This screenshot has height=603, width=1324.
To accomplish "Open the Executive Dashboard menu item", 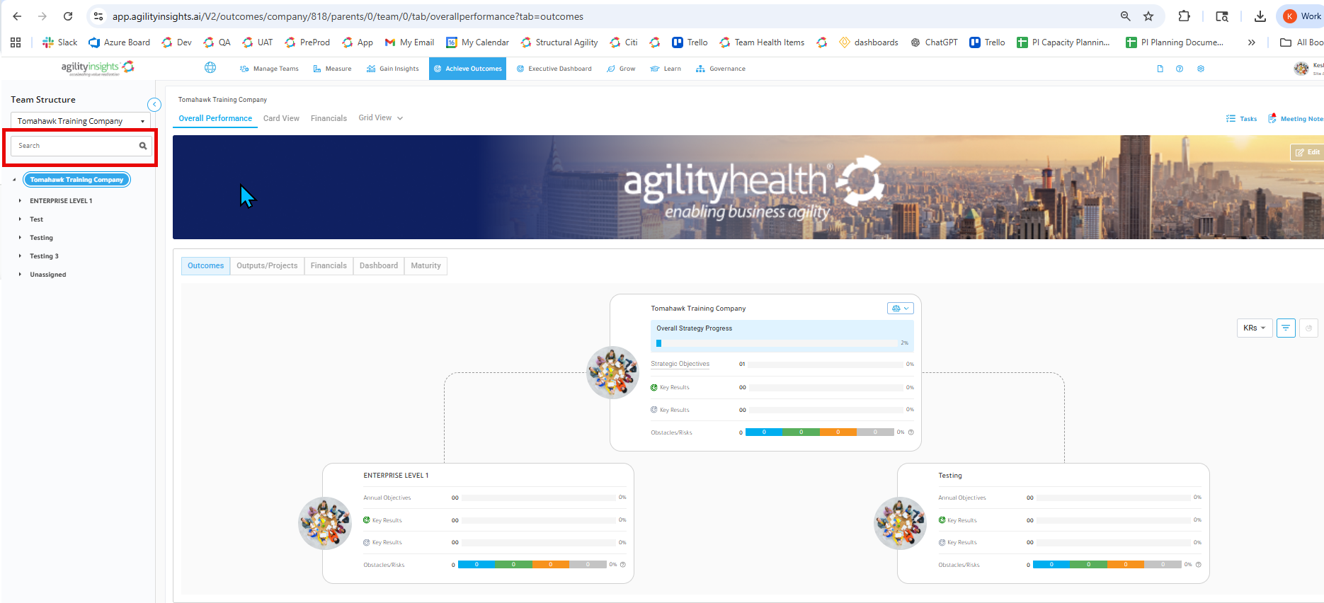I will pyautogui.click(x=554, y=69).
